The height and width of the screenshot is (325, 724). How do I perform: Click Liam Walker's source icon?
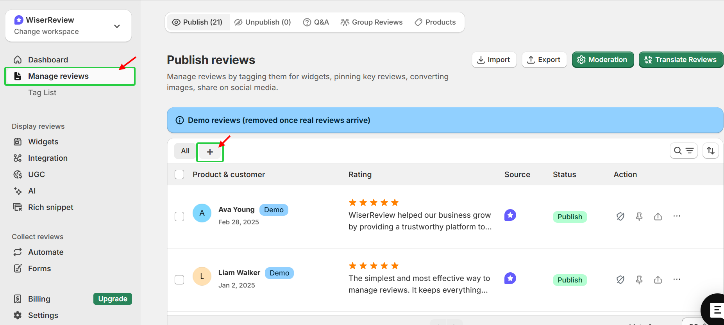pyautogui.click(x=510, y=278)
